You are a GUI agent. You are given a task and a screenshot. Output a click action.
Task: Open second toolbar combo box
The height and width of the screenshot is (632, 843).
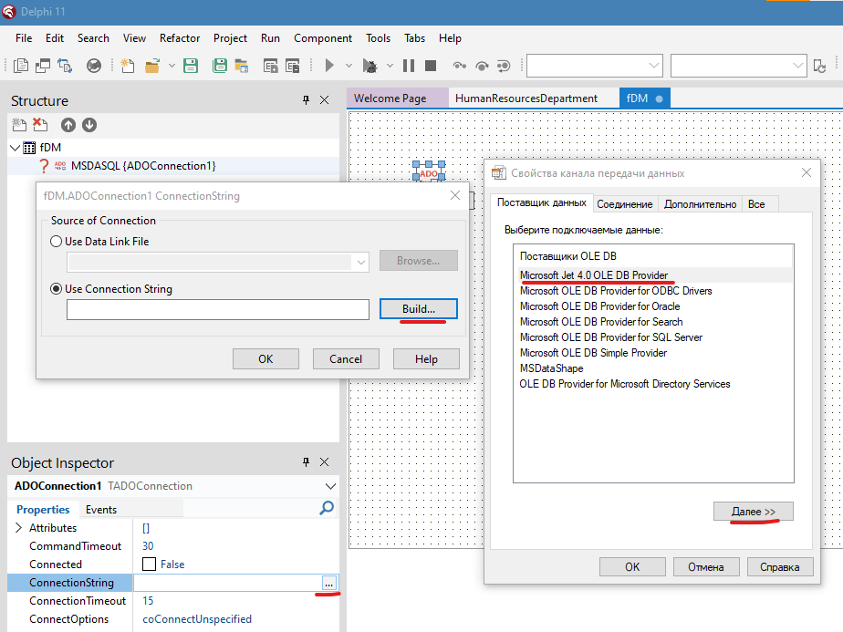click(797, 66)
